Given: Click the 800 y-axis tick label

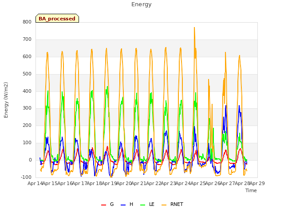Looking at the screenshot, I should [27, 22].
